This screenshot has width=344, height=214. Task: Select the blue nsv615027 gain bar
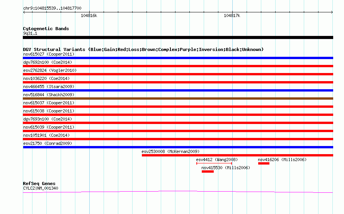178,58
